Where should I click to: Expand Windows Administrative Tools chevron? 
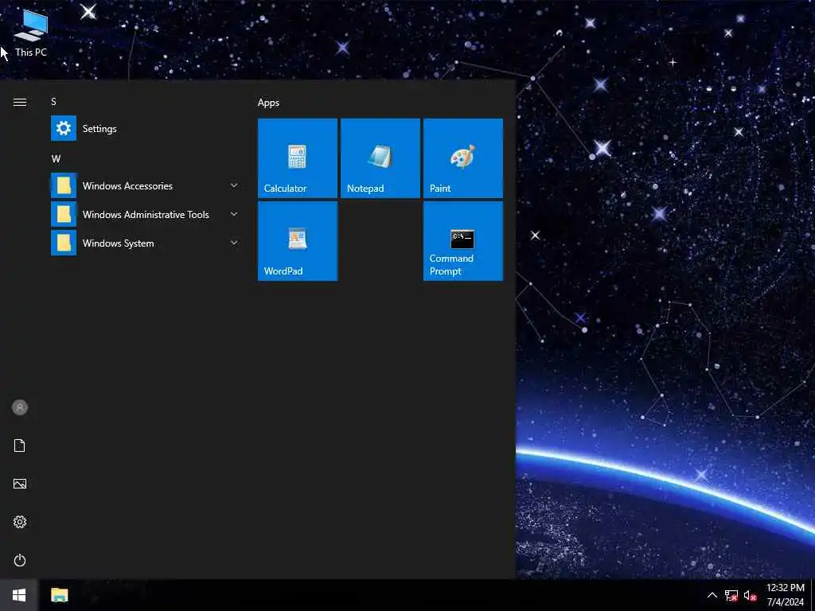(x=234, y=214)
